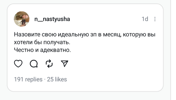Like the post with the heart icon
The height and width of the screenshot is (100, 176).
pyautogui.click(x=18, y=64)
